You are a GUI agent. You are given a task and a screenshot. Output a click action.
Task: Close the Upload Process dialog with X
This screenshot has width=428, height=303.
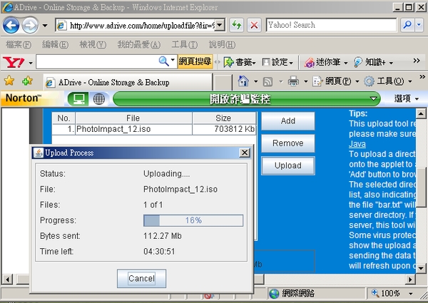coord(245,153)
